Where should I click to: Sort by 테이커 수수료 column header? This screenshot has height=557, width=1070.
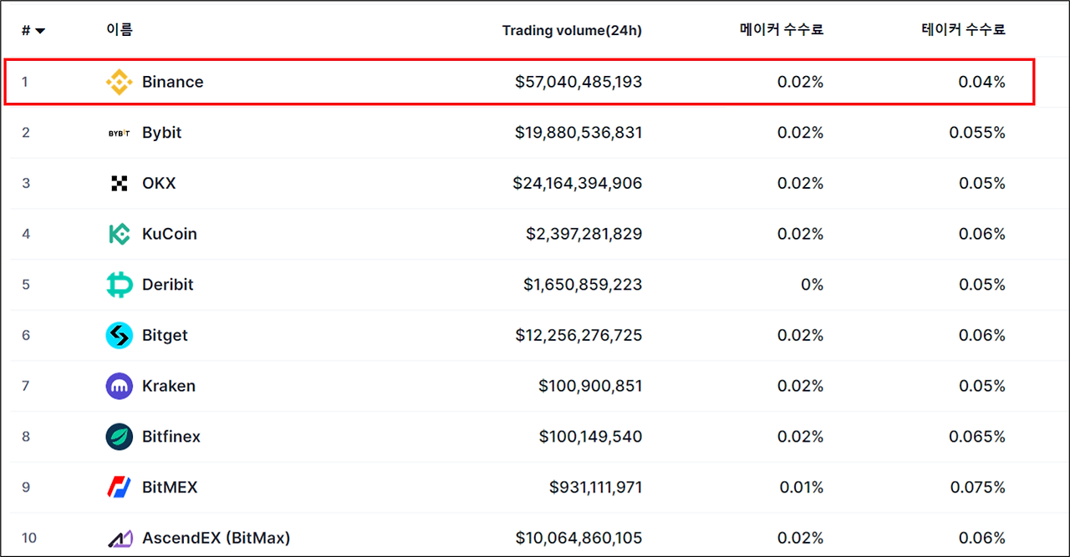tap(963, 30)
